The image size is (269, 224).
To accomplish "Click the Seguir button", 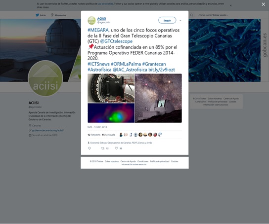I will point(167,20).
